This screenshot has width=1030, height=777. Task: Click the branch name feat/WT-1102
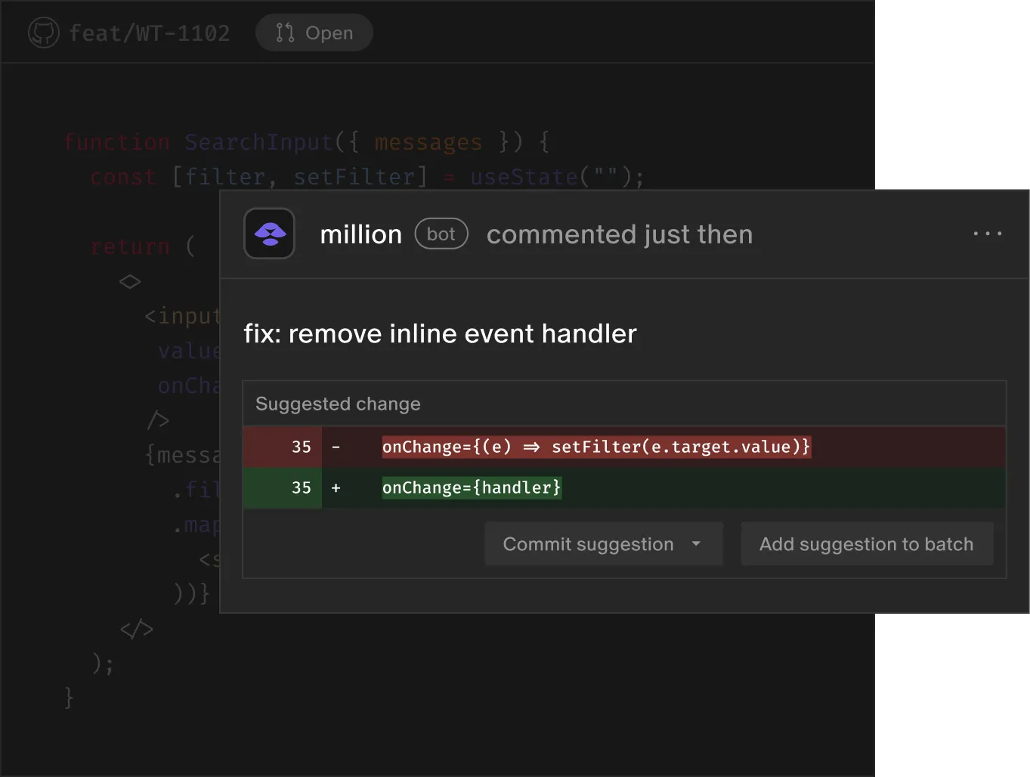[x=149, y=33]
